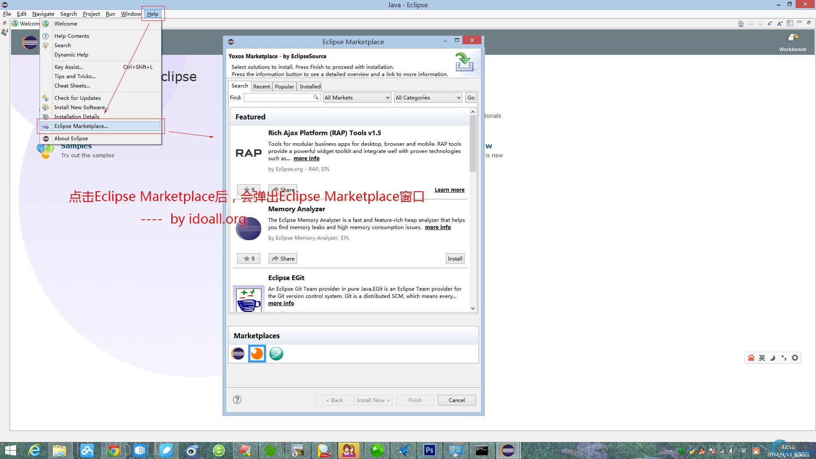Choose Eclipse Marketplace... from Help menu
Image resolution: width=816 pixels, height=459 pixels.
pos(100,126)
